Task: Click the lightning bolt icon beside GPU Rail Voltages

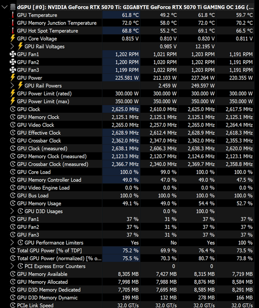Action: 20,46
